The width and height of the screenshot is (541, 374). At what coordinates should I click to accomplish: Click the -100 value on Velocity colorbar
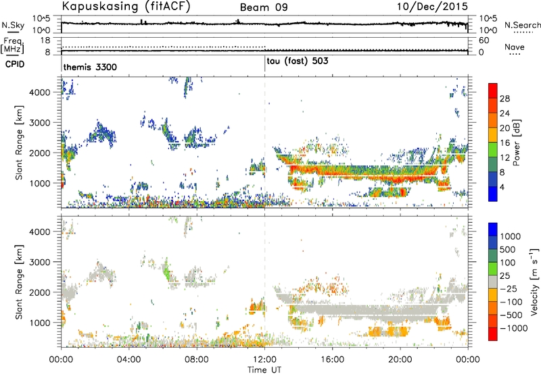pos(511,302)
